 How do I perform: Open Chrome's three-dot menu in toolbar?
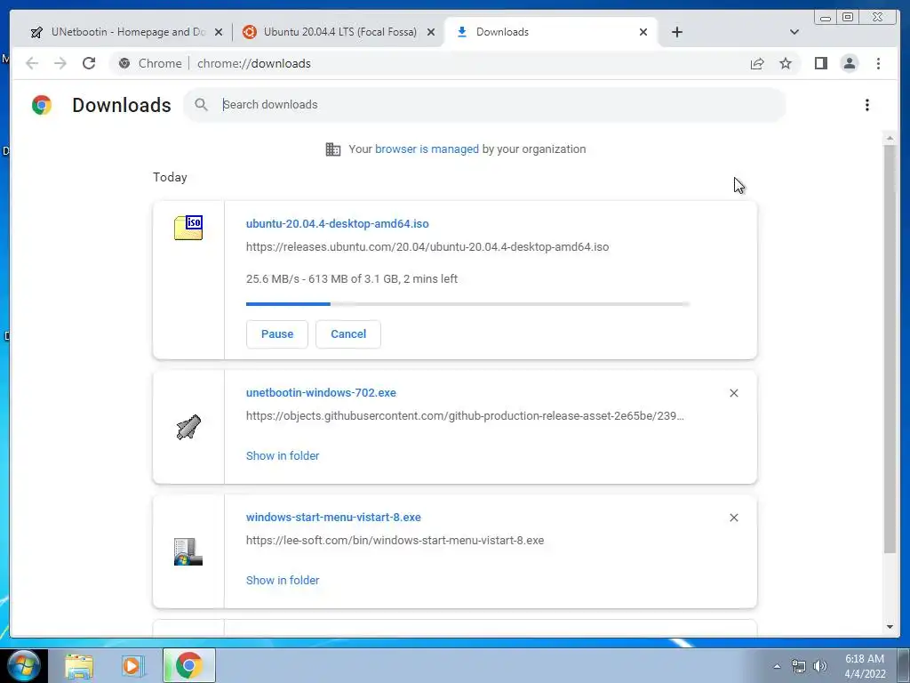878,63
